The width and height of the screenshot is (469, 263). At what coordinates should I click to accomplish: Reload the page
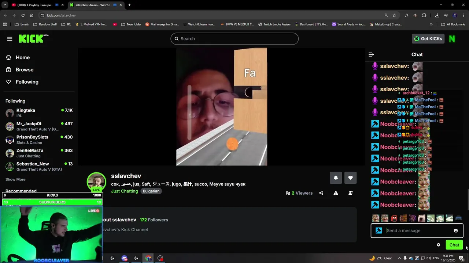coord(23,15)
